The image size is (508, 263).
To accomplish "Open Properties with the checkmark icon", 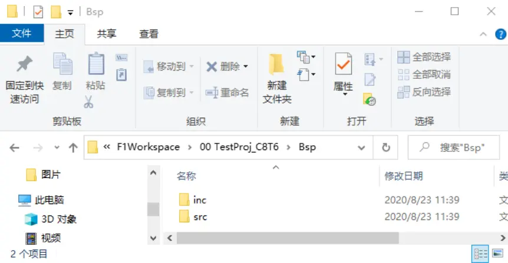I will click(343, 64).
